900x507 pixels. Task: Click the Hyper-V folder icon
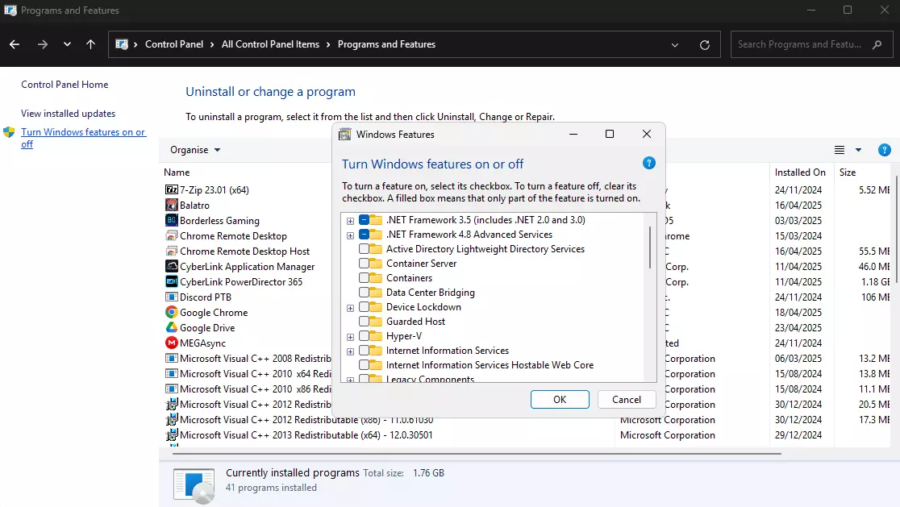click(x=376, y=336)
